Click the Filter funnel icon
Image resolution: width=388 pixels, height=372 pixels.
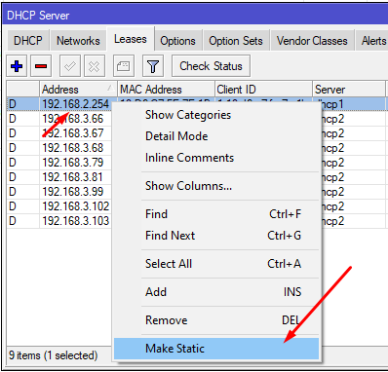click(x=153, y=66)
